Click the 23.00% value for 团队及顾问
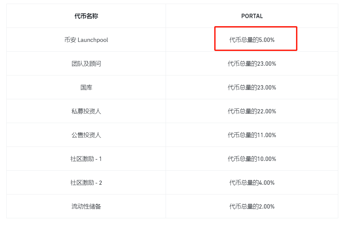The image size is (349, 227). pos(267,64)
